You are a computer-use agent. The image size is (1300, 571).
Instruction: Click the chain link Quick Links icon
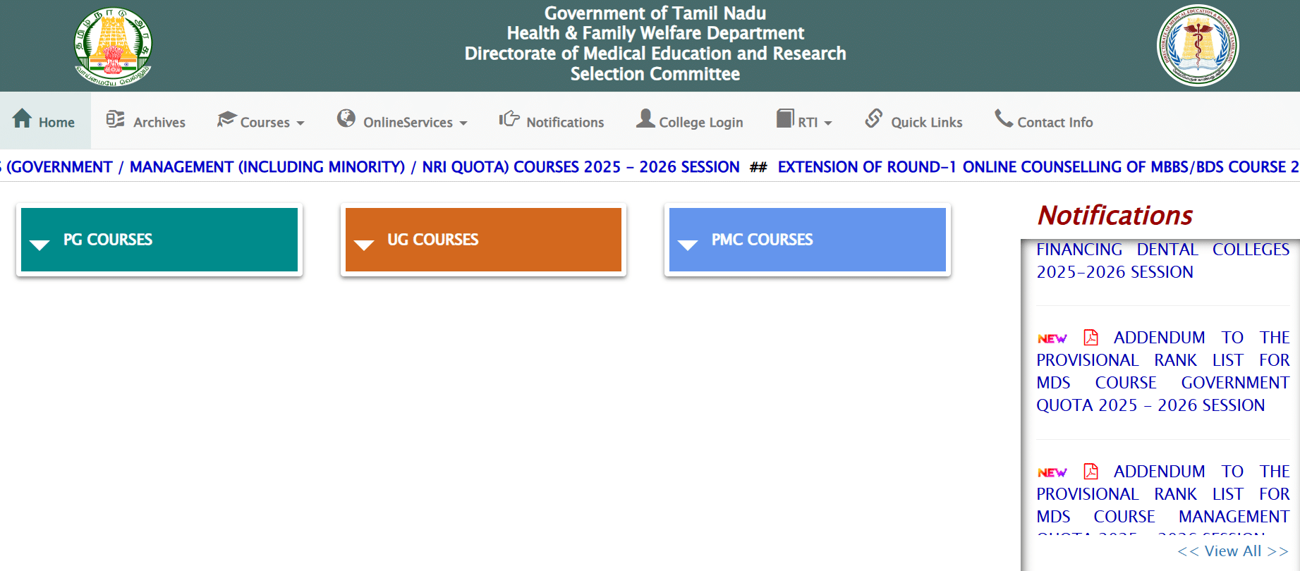click(874, 118)
